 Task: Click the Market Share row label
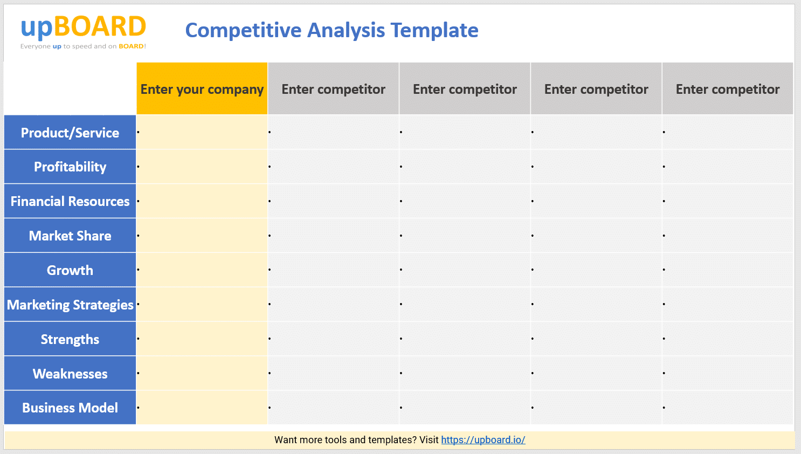coord(70,236)
